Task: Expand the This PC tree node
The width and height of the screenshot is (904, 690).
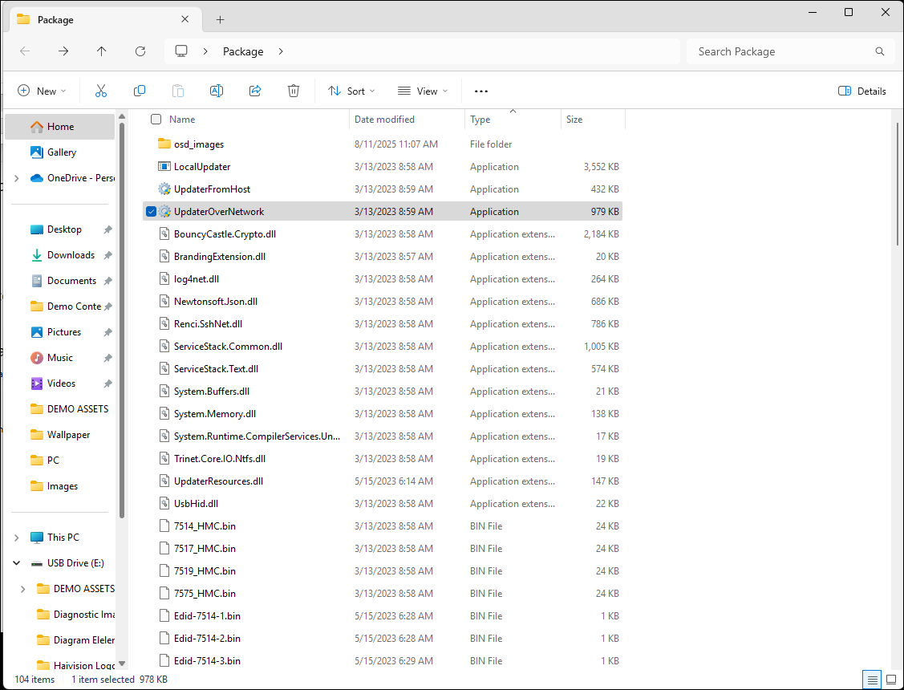Action: tap(17, 538)
